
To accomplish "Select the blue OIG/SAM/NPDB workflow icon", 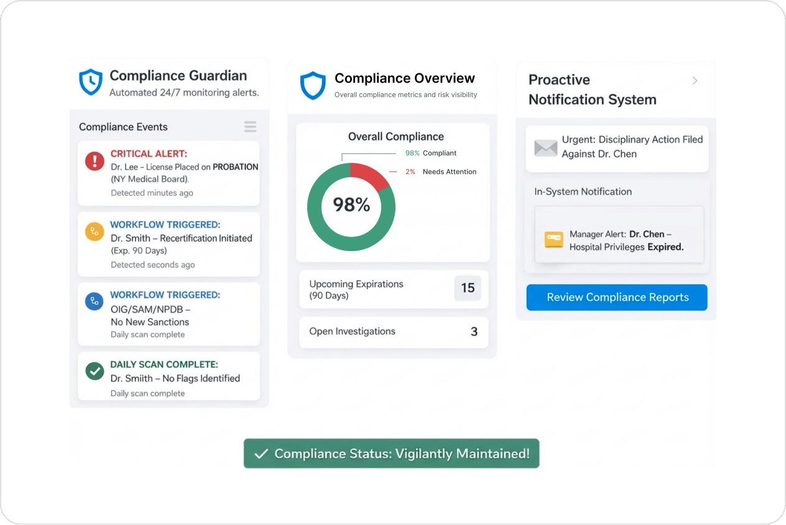I will [x=95, y=300].
